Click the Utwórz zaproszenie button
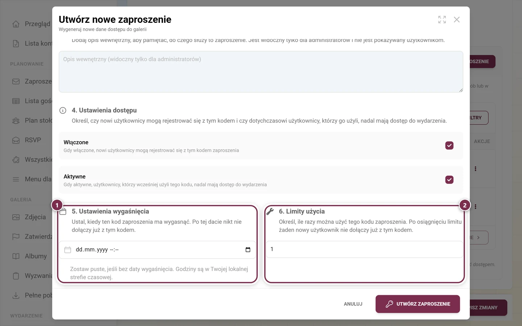The width and height of the screenshot is (522, 326). [x=418, y=304]
